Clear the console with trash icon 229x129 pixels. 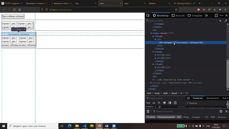click(x=148, y=111)
